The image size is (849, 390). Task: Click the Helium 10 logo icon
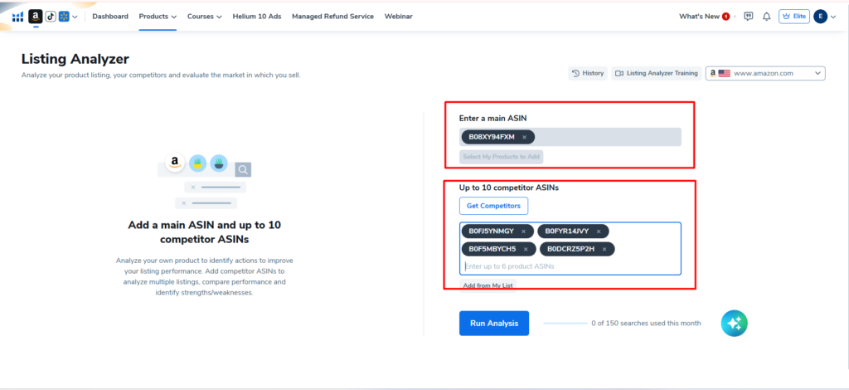pyautogui.click(x=18, y=17)
